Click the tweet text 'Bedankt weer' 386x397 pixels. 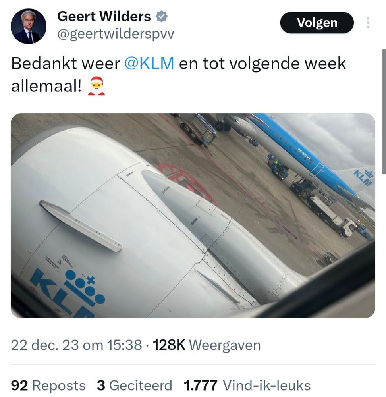pyautogui.click(x=66, y=63)
